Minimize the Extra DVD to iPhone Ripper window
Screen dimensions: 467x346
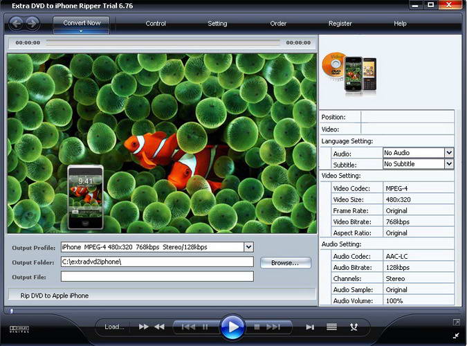click(x=415, y=5)
